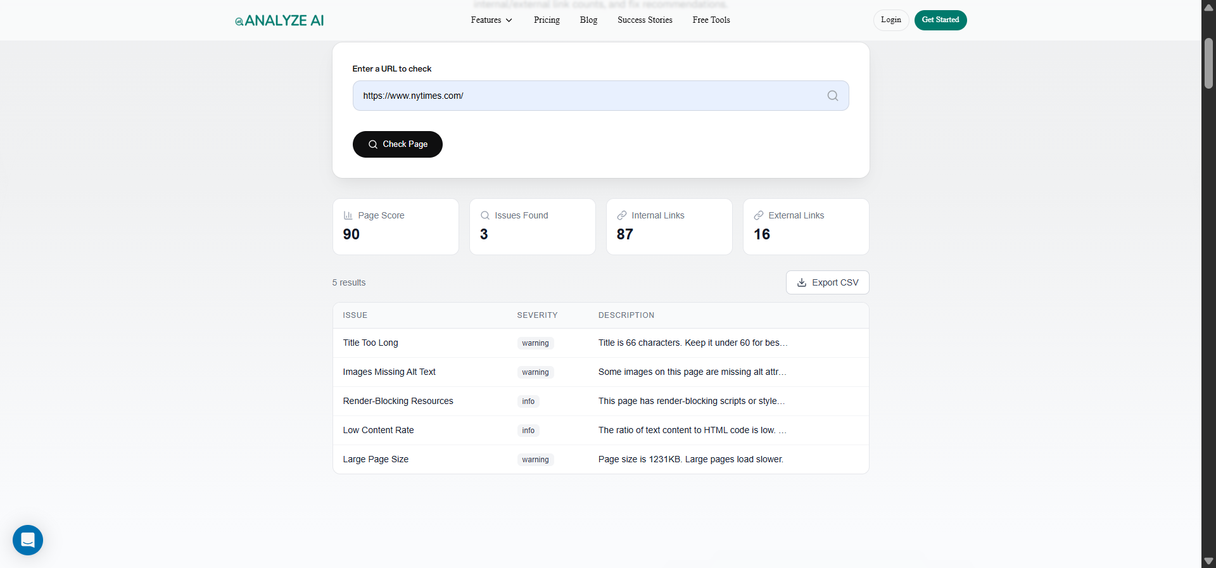Click description 'Page size is 1231KB'

pyautogui.click(x=691, y=459)
